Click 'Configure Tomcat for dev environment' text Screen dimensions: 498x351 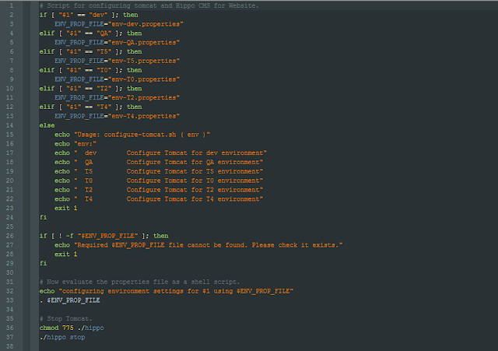point(195,153)
